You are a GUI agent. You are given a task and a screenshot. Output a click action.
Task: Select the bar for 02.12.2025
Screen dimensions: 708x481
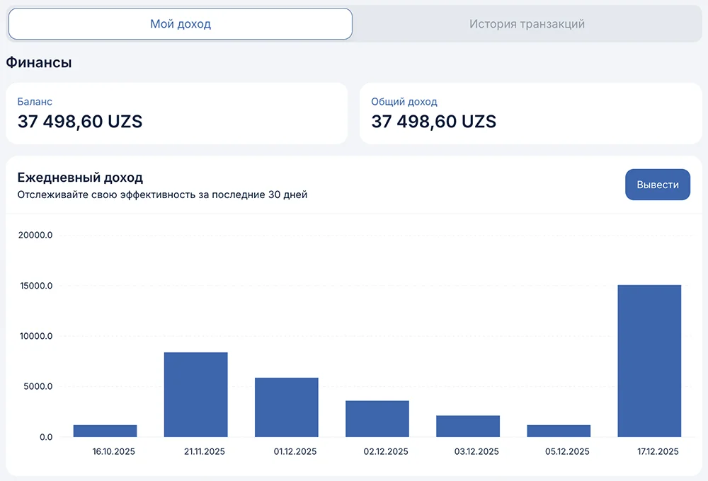point(377,419)
